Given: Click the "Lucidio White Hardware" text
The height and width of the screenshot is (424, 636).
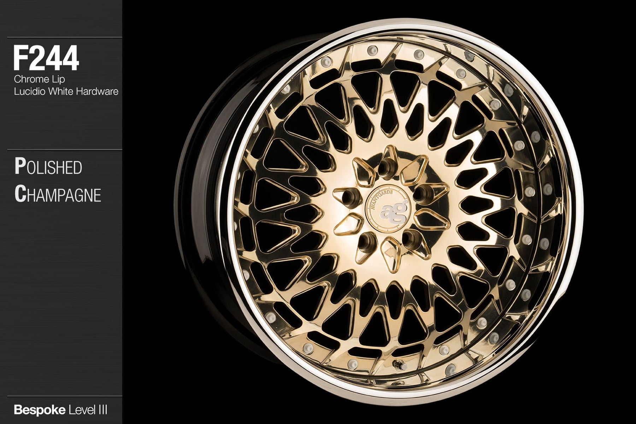Looking at the screenshot, I should 66,92.
